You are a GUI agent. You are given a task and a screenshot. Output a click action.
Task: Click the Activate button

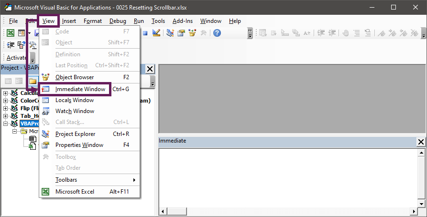click(x=16, y=58)
